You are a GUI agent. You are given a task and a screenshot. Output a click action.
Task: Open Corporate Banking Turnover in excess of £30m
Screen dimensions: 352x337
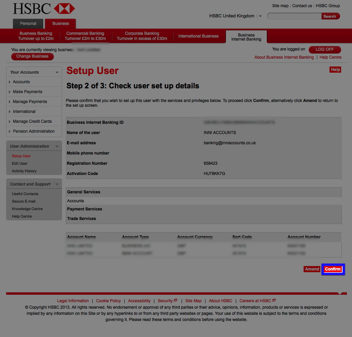tap(142, 36)
